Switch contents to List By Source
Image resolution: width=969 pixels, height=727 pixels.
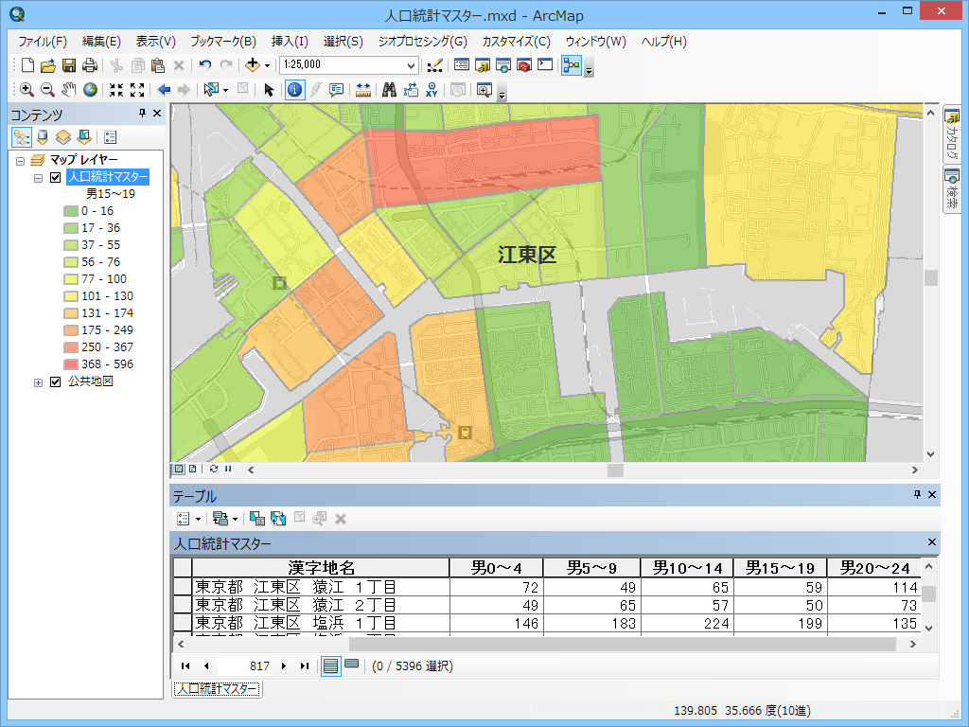[43, 136]
